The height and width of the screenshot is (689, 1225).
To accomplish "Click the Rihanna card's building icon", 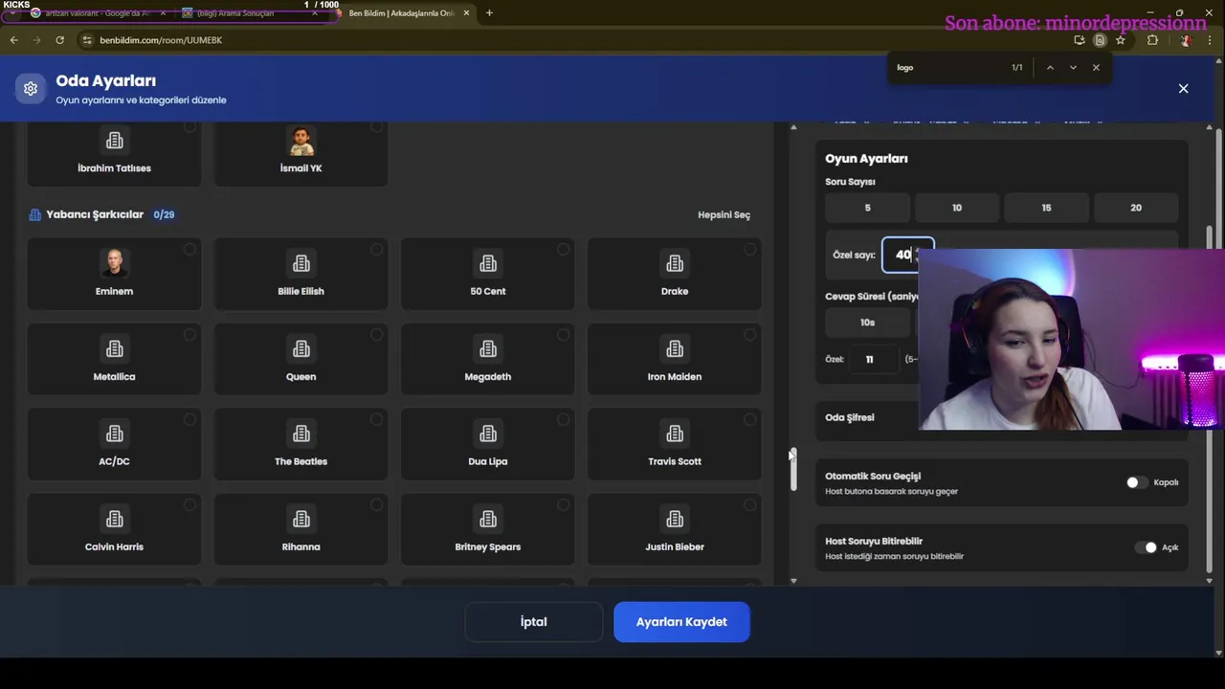I will pos(301,519).
